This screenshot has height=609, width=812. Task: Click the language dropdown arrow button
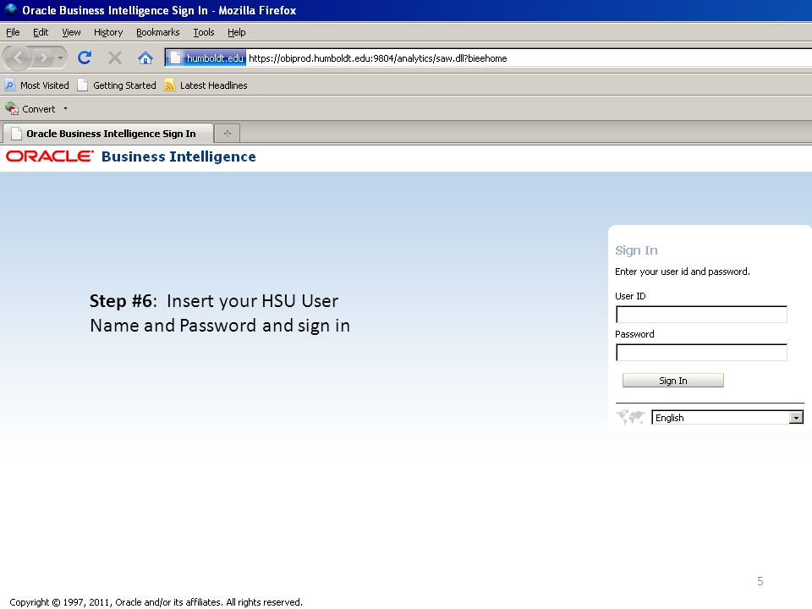coord(796,417)
